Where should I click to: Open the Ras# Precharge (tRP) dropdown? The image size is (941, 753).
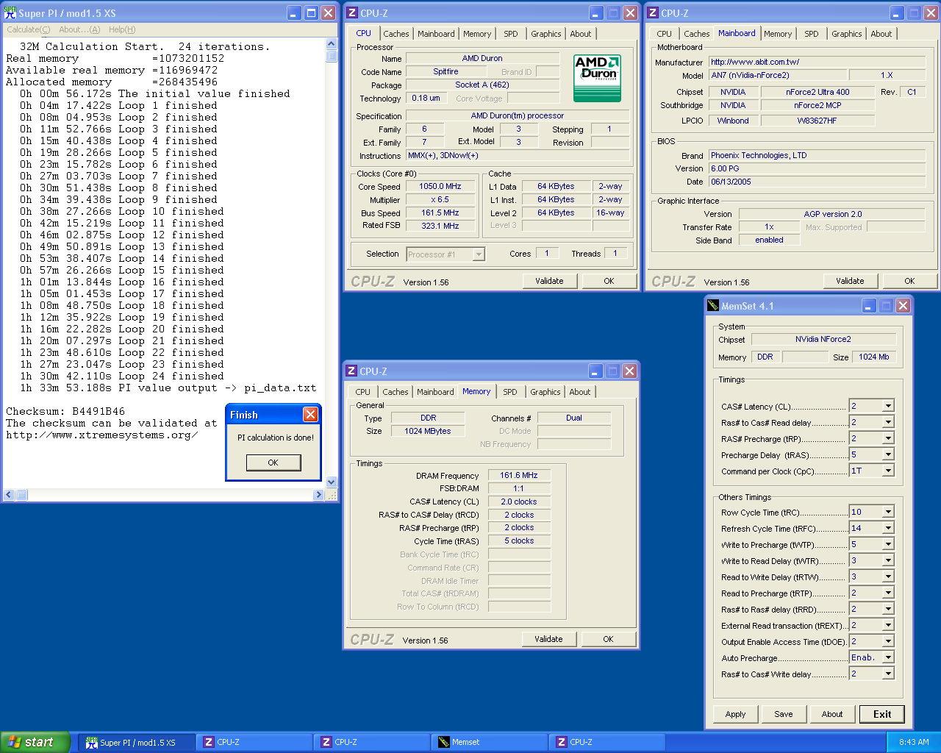[888, 438]
